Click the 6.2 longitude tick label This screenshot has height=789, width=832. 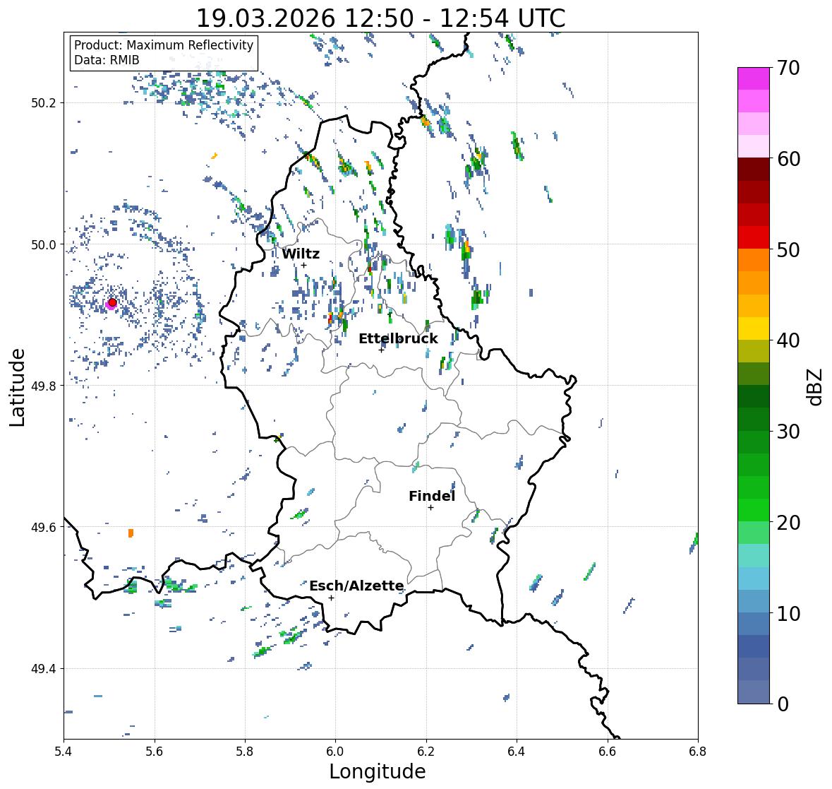(x=426, y=751)
